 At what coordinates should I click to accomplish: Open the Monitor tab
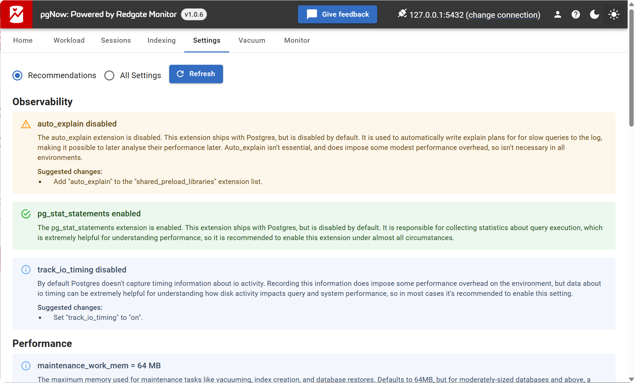point(297,40)
